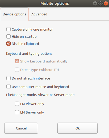This screenshot has height=138, width=109.
Task: Minimize the Mobile options dialog
Action: coord(95,3)
